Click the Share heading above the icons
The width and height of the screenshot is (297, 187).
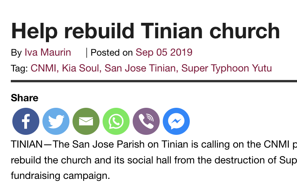pos(24,98)
